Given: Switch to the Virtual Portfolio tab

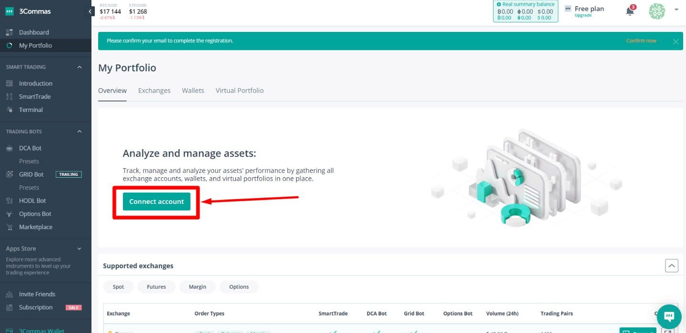Looking at the screenshot, I should point(240,91).
